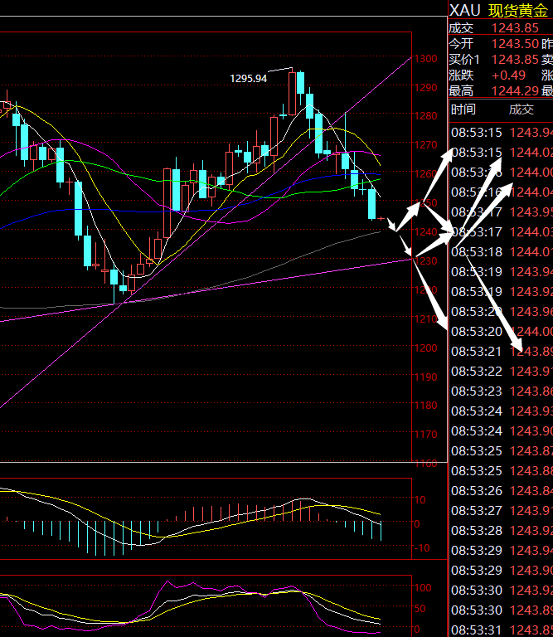Click the 08:53:17 row priced 1243.9x
This screenshot has height=637, width=553.
[x=502, y=212]
